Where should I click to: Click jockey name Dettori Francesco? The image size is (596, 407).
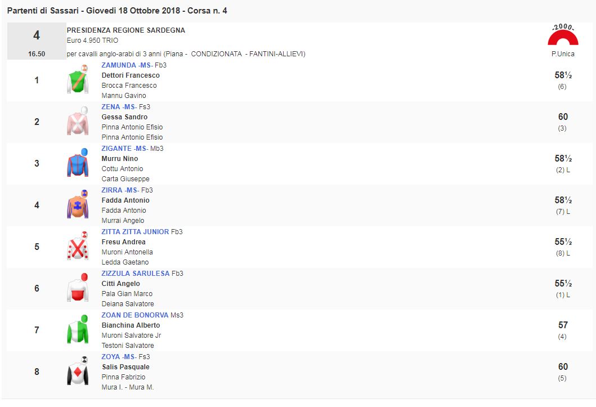tap(131, 75)
